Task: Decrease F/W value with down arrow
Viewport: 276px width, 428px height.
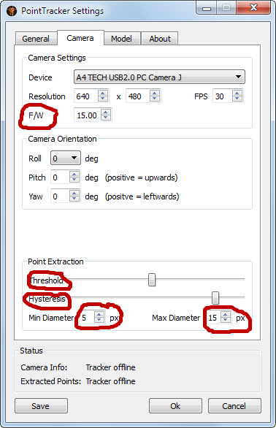Action: coord(106,118)
